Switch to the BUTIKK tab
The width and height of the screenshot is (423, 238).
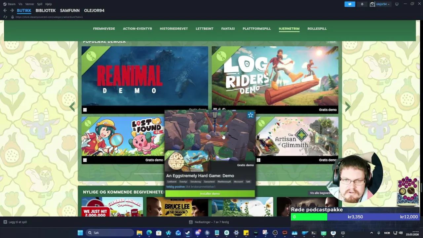[24, 10]
